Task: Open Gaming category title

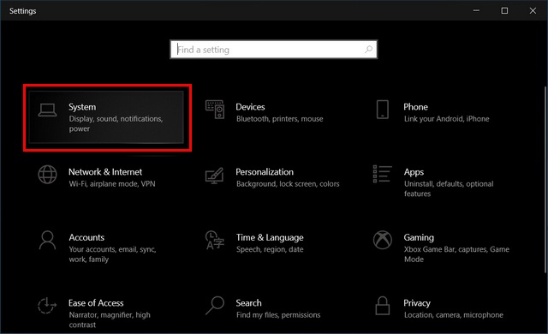Action: point(419,237)
